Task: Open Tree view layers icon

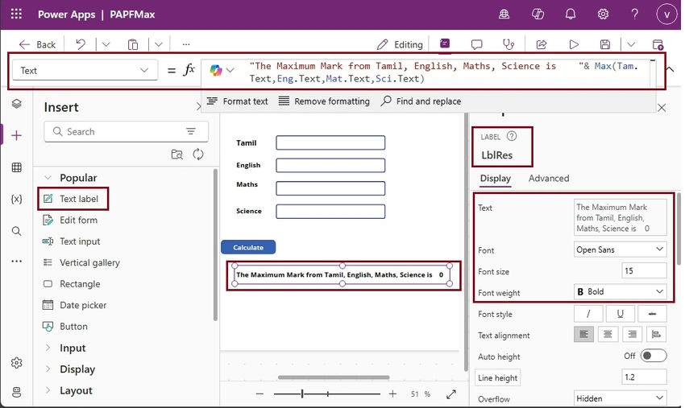Action: coord(17,104)
